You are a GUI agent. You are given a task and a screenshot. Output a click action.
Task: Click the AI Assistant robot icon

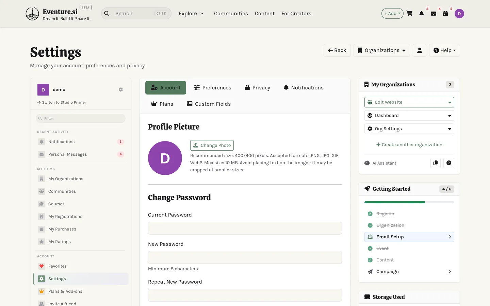[367, 163]
